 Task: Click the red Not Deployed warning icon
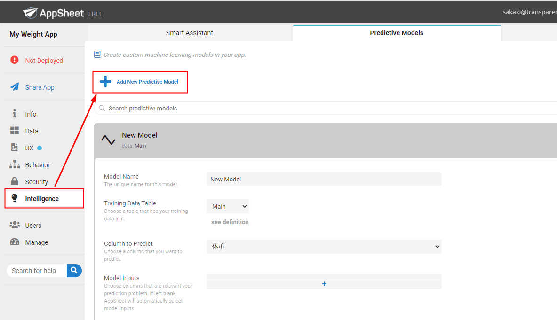15,60
